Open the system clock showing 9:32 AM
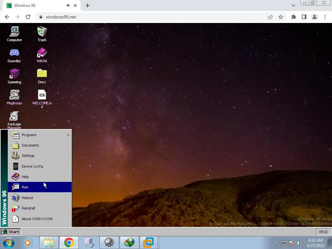The width and height of the screenshot is (332, 249). (315, 243)
